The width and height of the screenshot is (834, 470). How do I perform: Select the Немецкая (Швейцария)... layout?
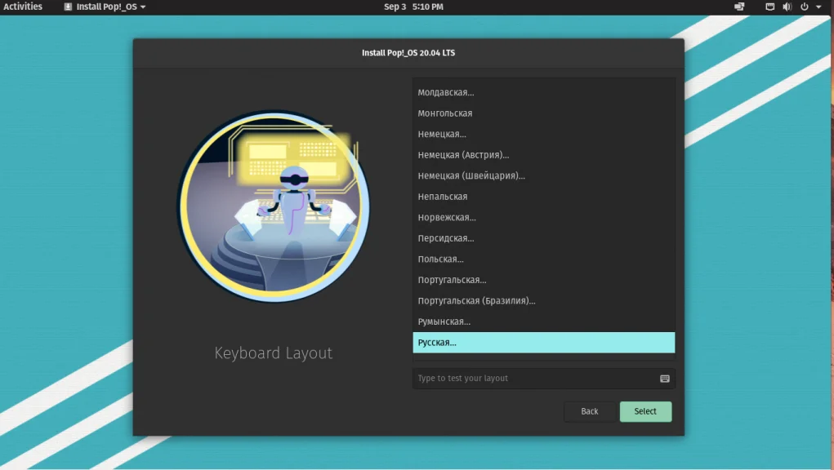pyautogui.click(x=543, y=175)
